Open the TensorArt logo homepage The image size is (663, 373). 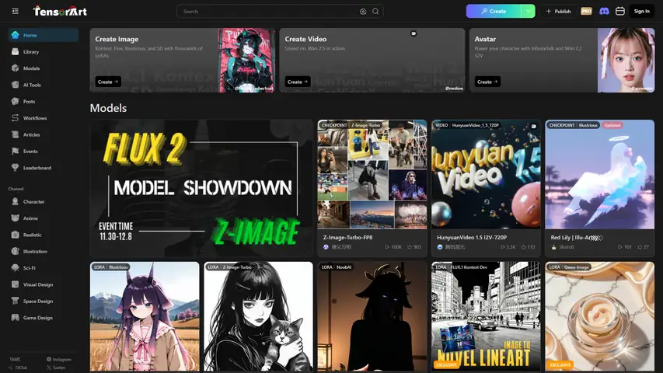tap(60, 12)
